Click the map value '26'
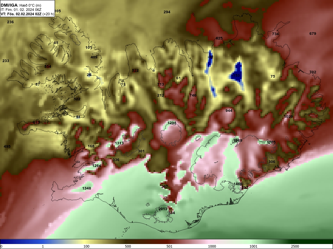The height and width of the screenshot is (249, 333). click(89, 75)
